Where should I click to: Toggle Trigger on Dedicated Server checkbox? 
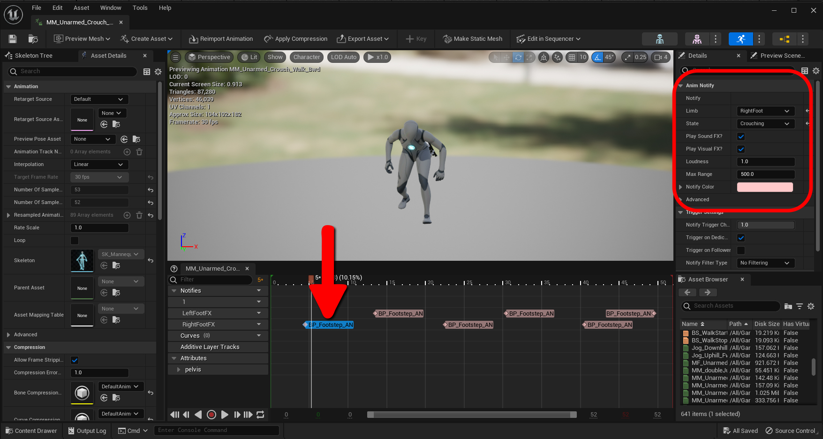741,237
